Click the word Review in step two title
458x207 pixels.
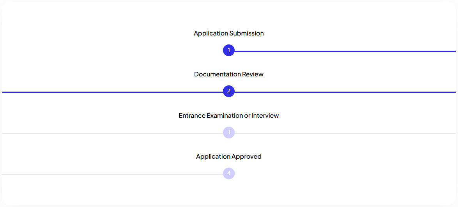coord(251,74)
